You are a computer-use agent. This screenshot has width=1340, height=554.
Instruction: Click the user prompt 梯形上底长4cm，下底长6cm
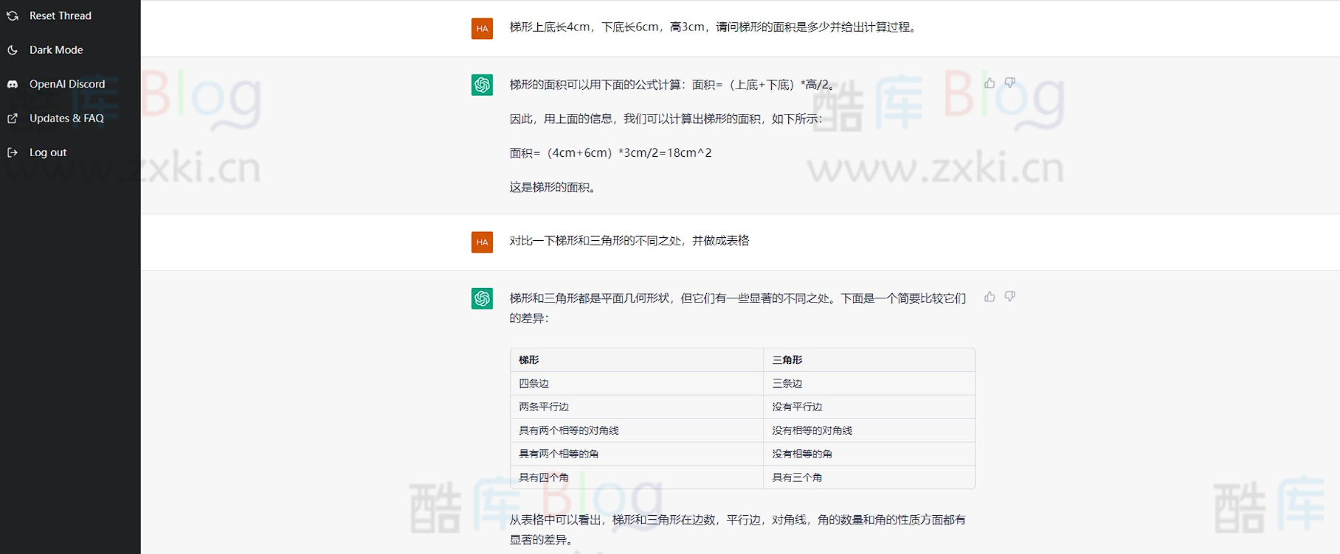[x=714, y=27]
